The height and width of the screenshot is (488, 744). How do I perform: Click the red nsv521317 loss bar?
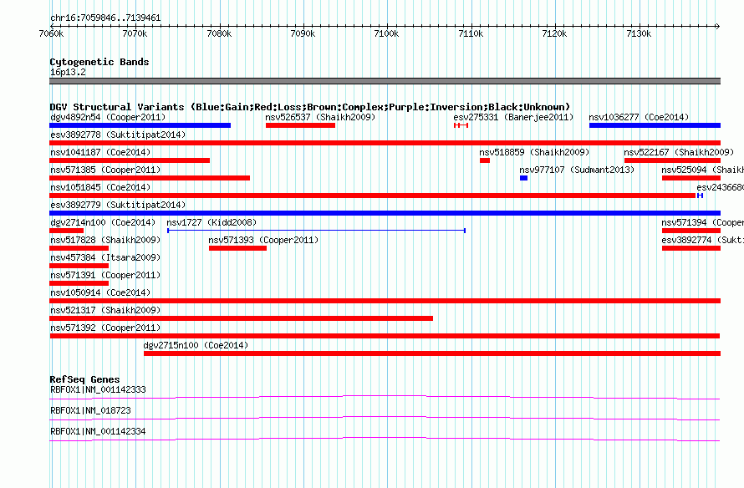(241, 318)
